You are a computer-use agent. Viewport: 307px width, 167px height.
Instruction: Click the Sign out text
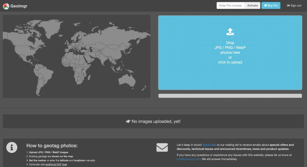click(296, 6)
